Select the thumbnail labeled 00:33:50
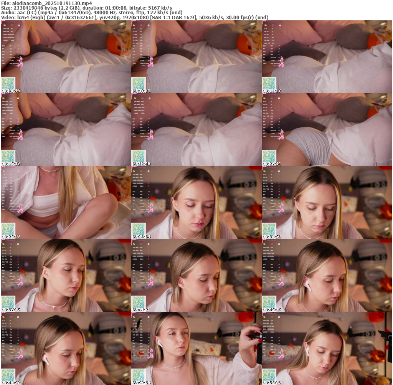The height and width of the screenshot is (385, 393). [327, 203]
